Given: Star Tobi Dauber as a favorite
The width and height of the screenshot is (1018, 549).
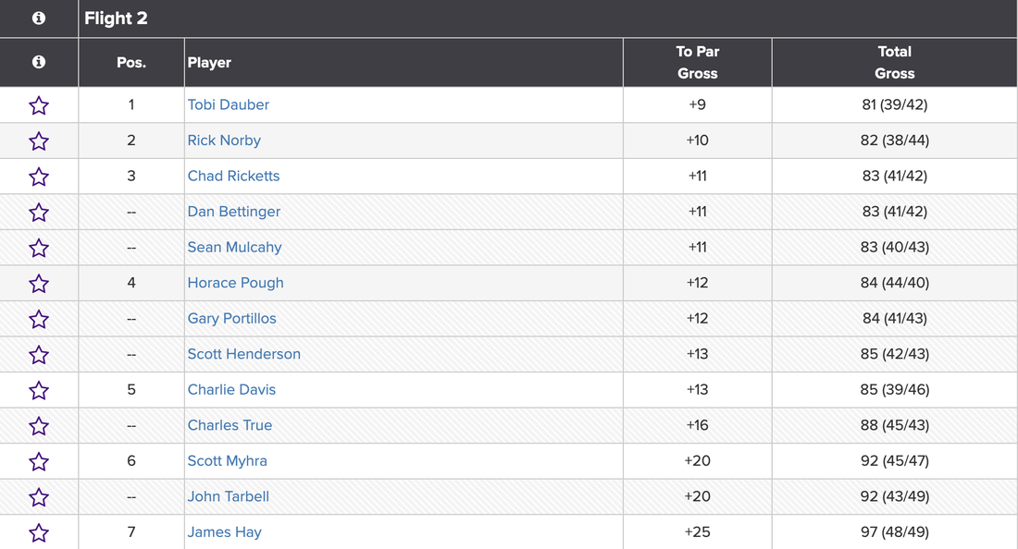Looking at the screenshot, I should 39,105.
